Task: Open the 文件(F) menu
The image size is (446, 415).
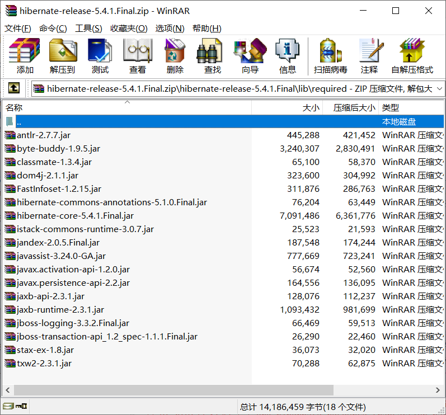Action: (18, 29)
